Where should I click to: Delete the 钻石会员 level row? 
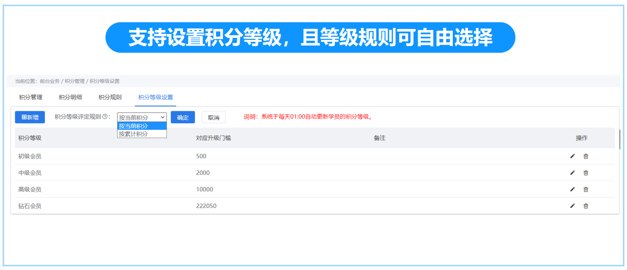(586, 206)
